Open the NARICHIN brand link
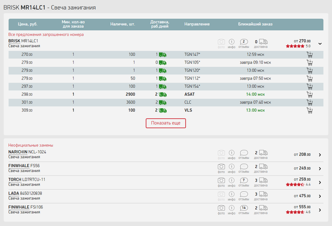This screenshot has width=332, height=226. (18, 152)
